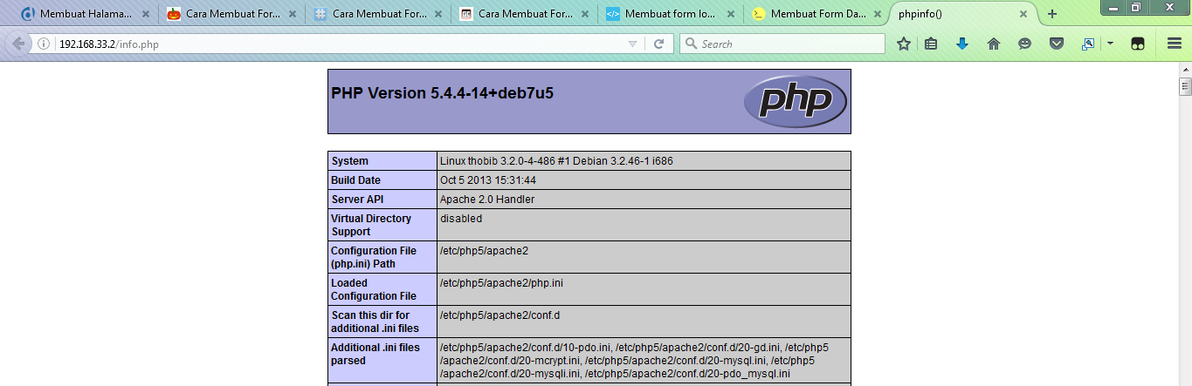Switch to pumpkin-icon Cara Membuat For... tab
Image resolution: width=1192 pixels, height=386 pixels.
tap(231, 14)
